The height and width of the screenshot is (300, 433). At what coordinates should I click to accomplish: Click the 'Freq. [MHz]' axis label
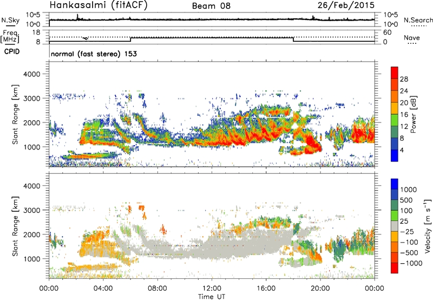click(x=10, y=36)
